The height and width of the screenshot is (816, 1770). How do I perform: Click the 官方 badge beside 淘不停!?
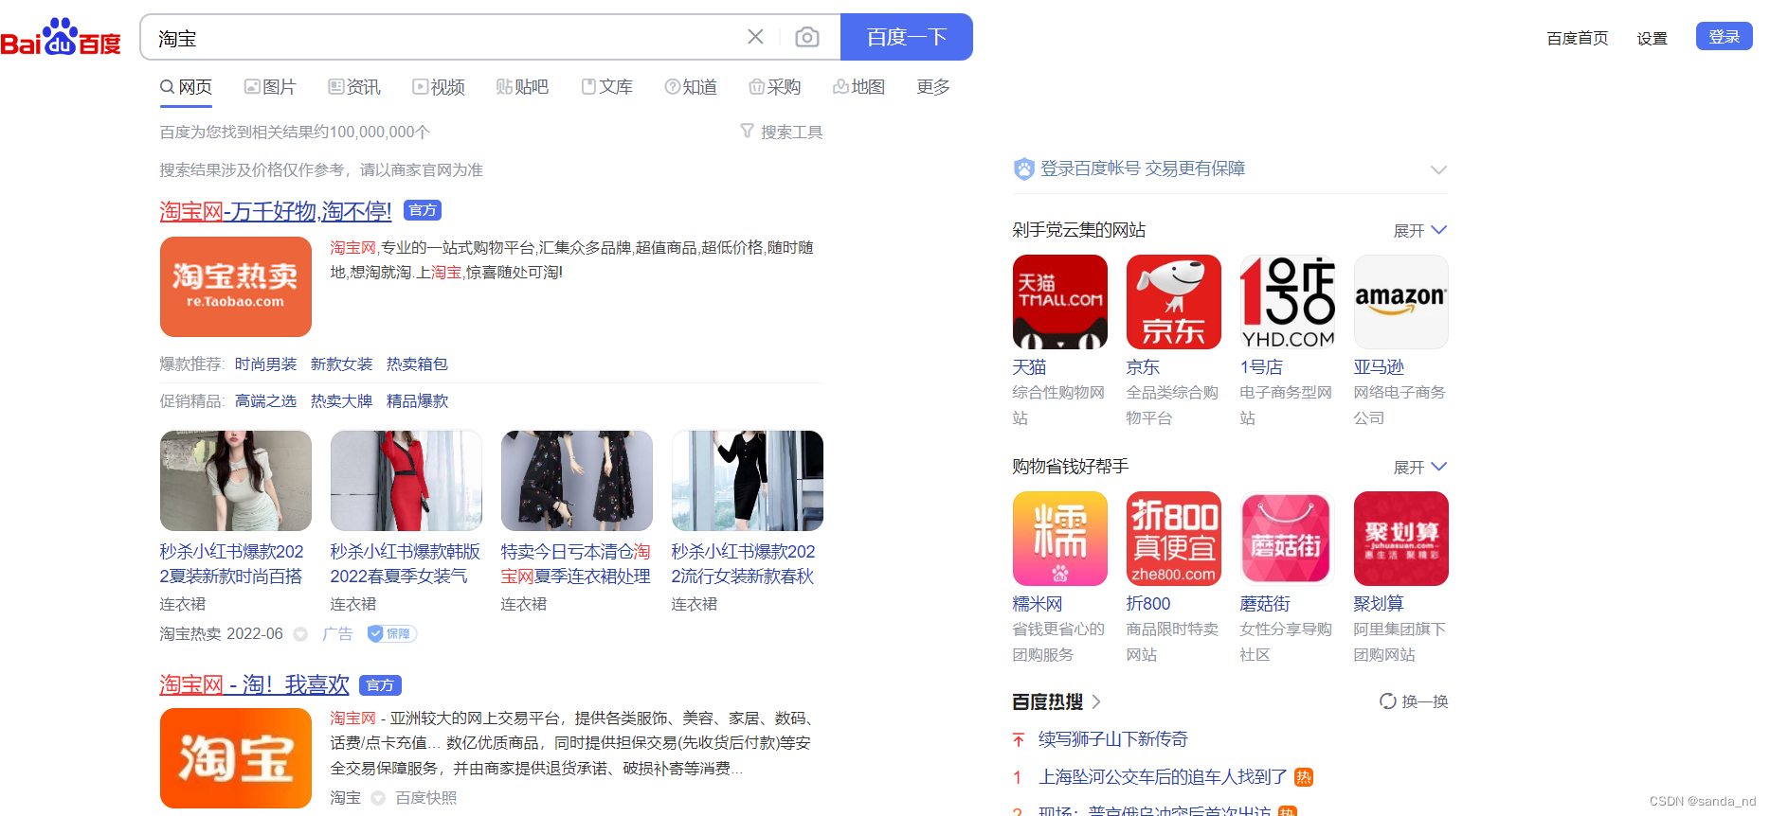(x=423, y=210)
